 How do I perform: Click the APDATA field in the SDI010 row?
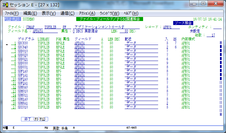[x=87, y=107]
